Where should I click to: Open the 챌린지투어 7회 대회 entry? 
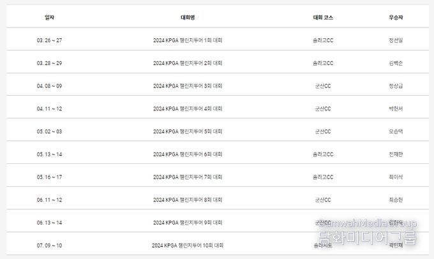[188, 177]
